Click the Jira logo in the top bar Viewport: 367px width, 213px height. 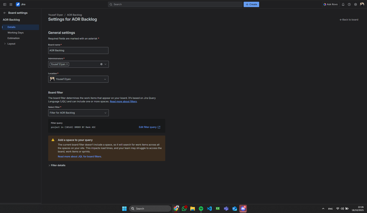[17, 4]
